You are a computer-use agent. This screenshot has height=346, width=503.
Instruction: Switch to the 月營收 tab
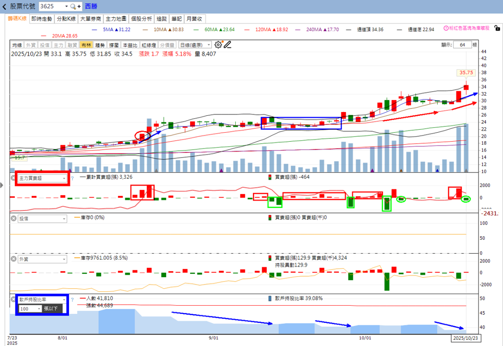click(194, 19)
